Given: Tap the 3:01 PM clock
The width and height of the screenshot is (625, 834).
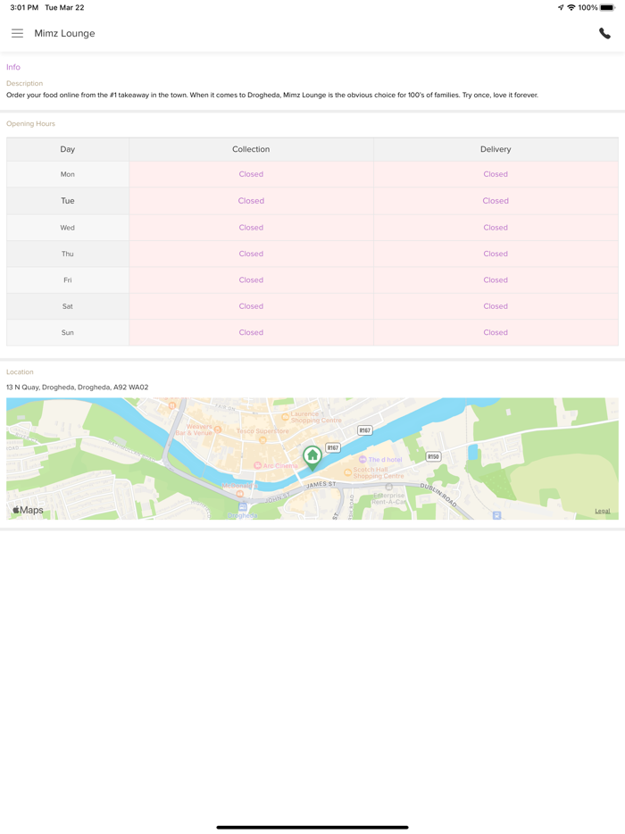Looking at the screenshot, I should (24, 7).
